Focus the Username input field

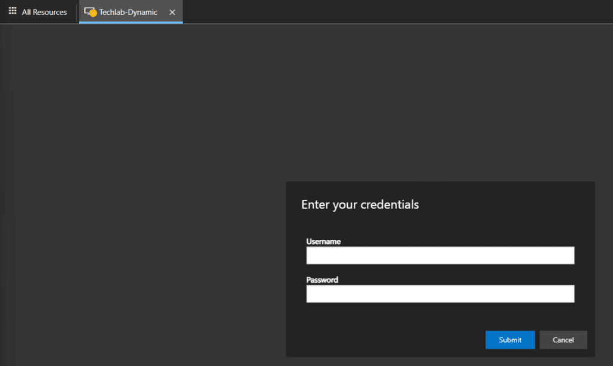point(440,255)
